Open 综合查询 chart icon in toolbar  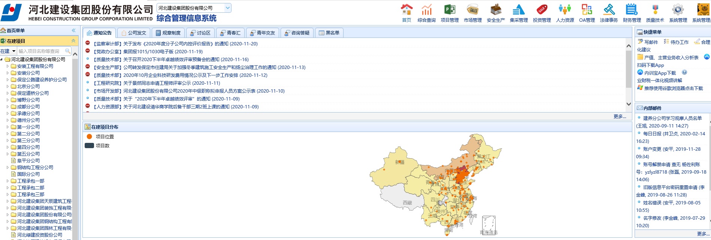click(x=426, y=10)
